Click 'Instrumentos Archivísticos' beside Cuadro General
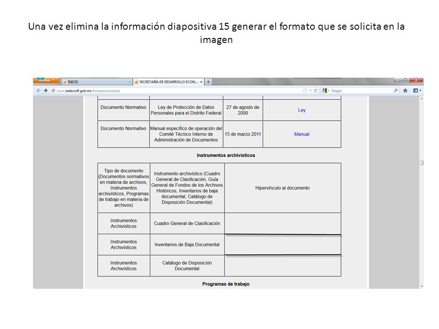The height and width of the screenshot is (329, 439). point(123,223)
